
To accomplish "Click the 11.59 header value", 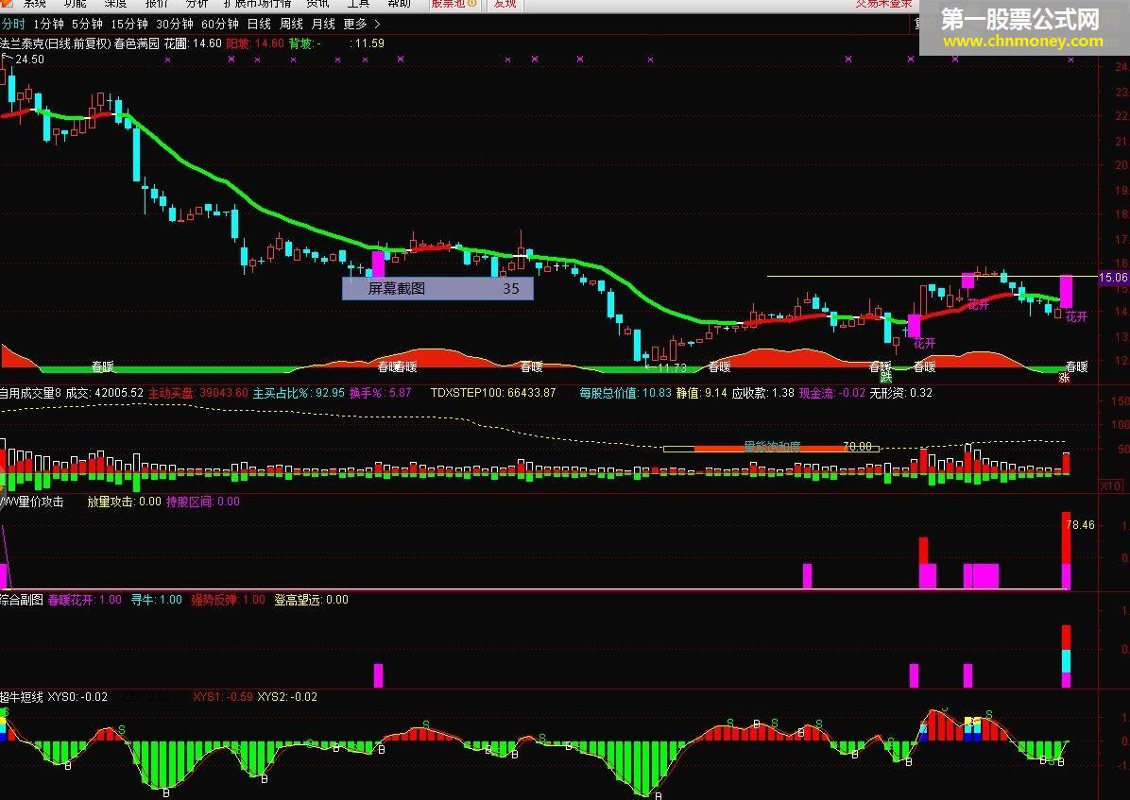I will (369, 43).
